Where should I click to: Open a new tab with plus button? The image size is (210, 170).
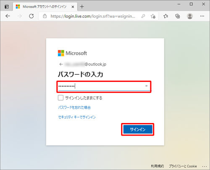(x=82, y=7)
